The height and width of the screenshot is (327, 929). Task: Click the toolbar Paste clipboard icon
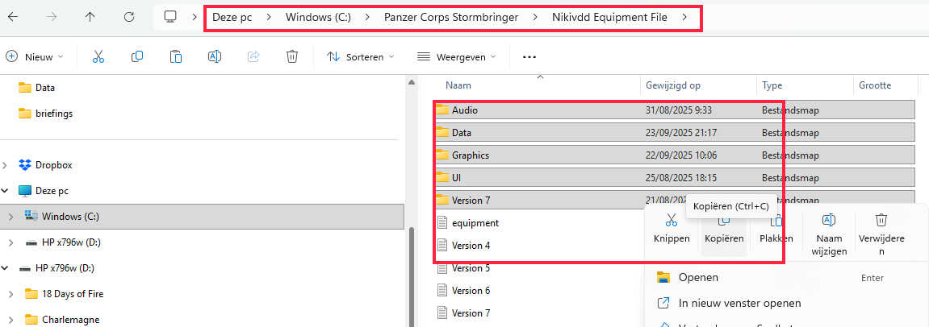coord(176,56)
